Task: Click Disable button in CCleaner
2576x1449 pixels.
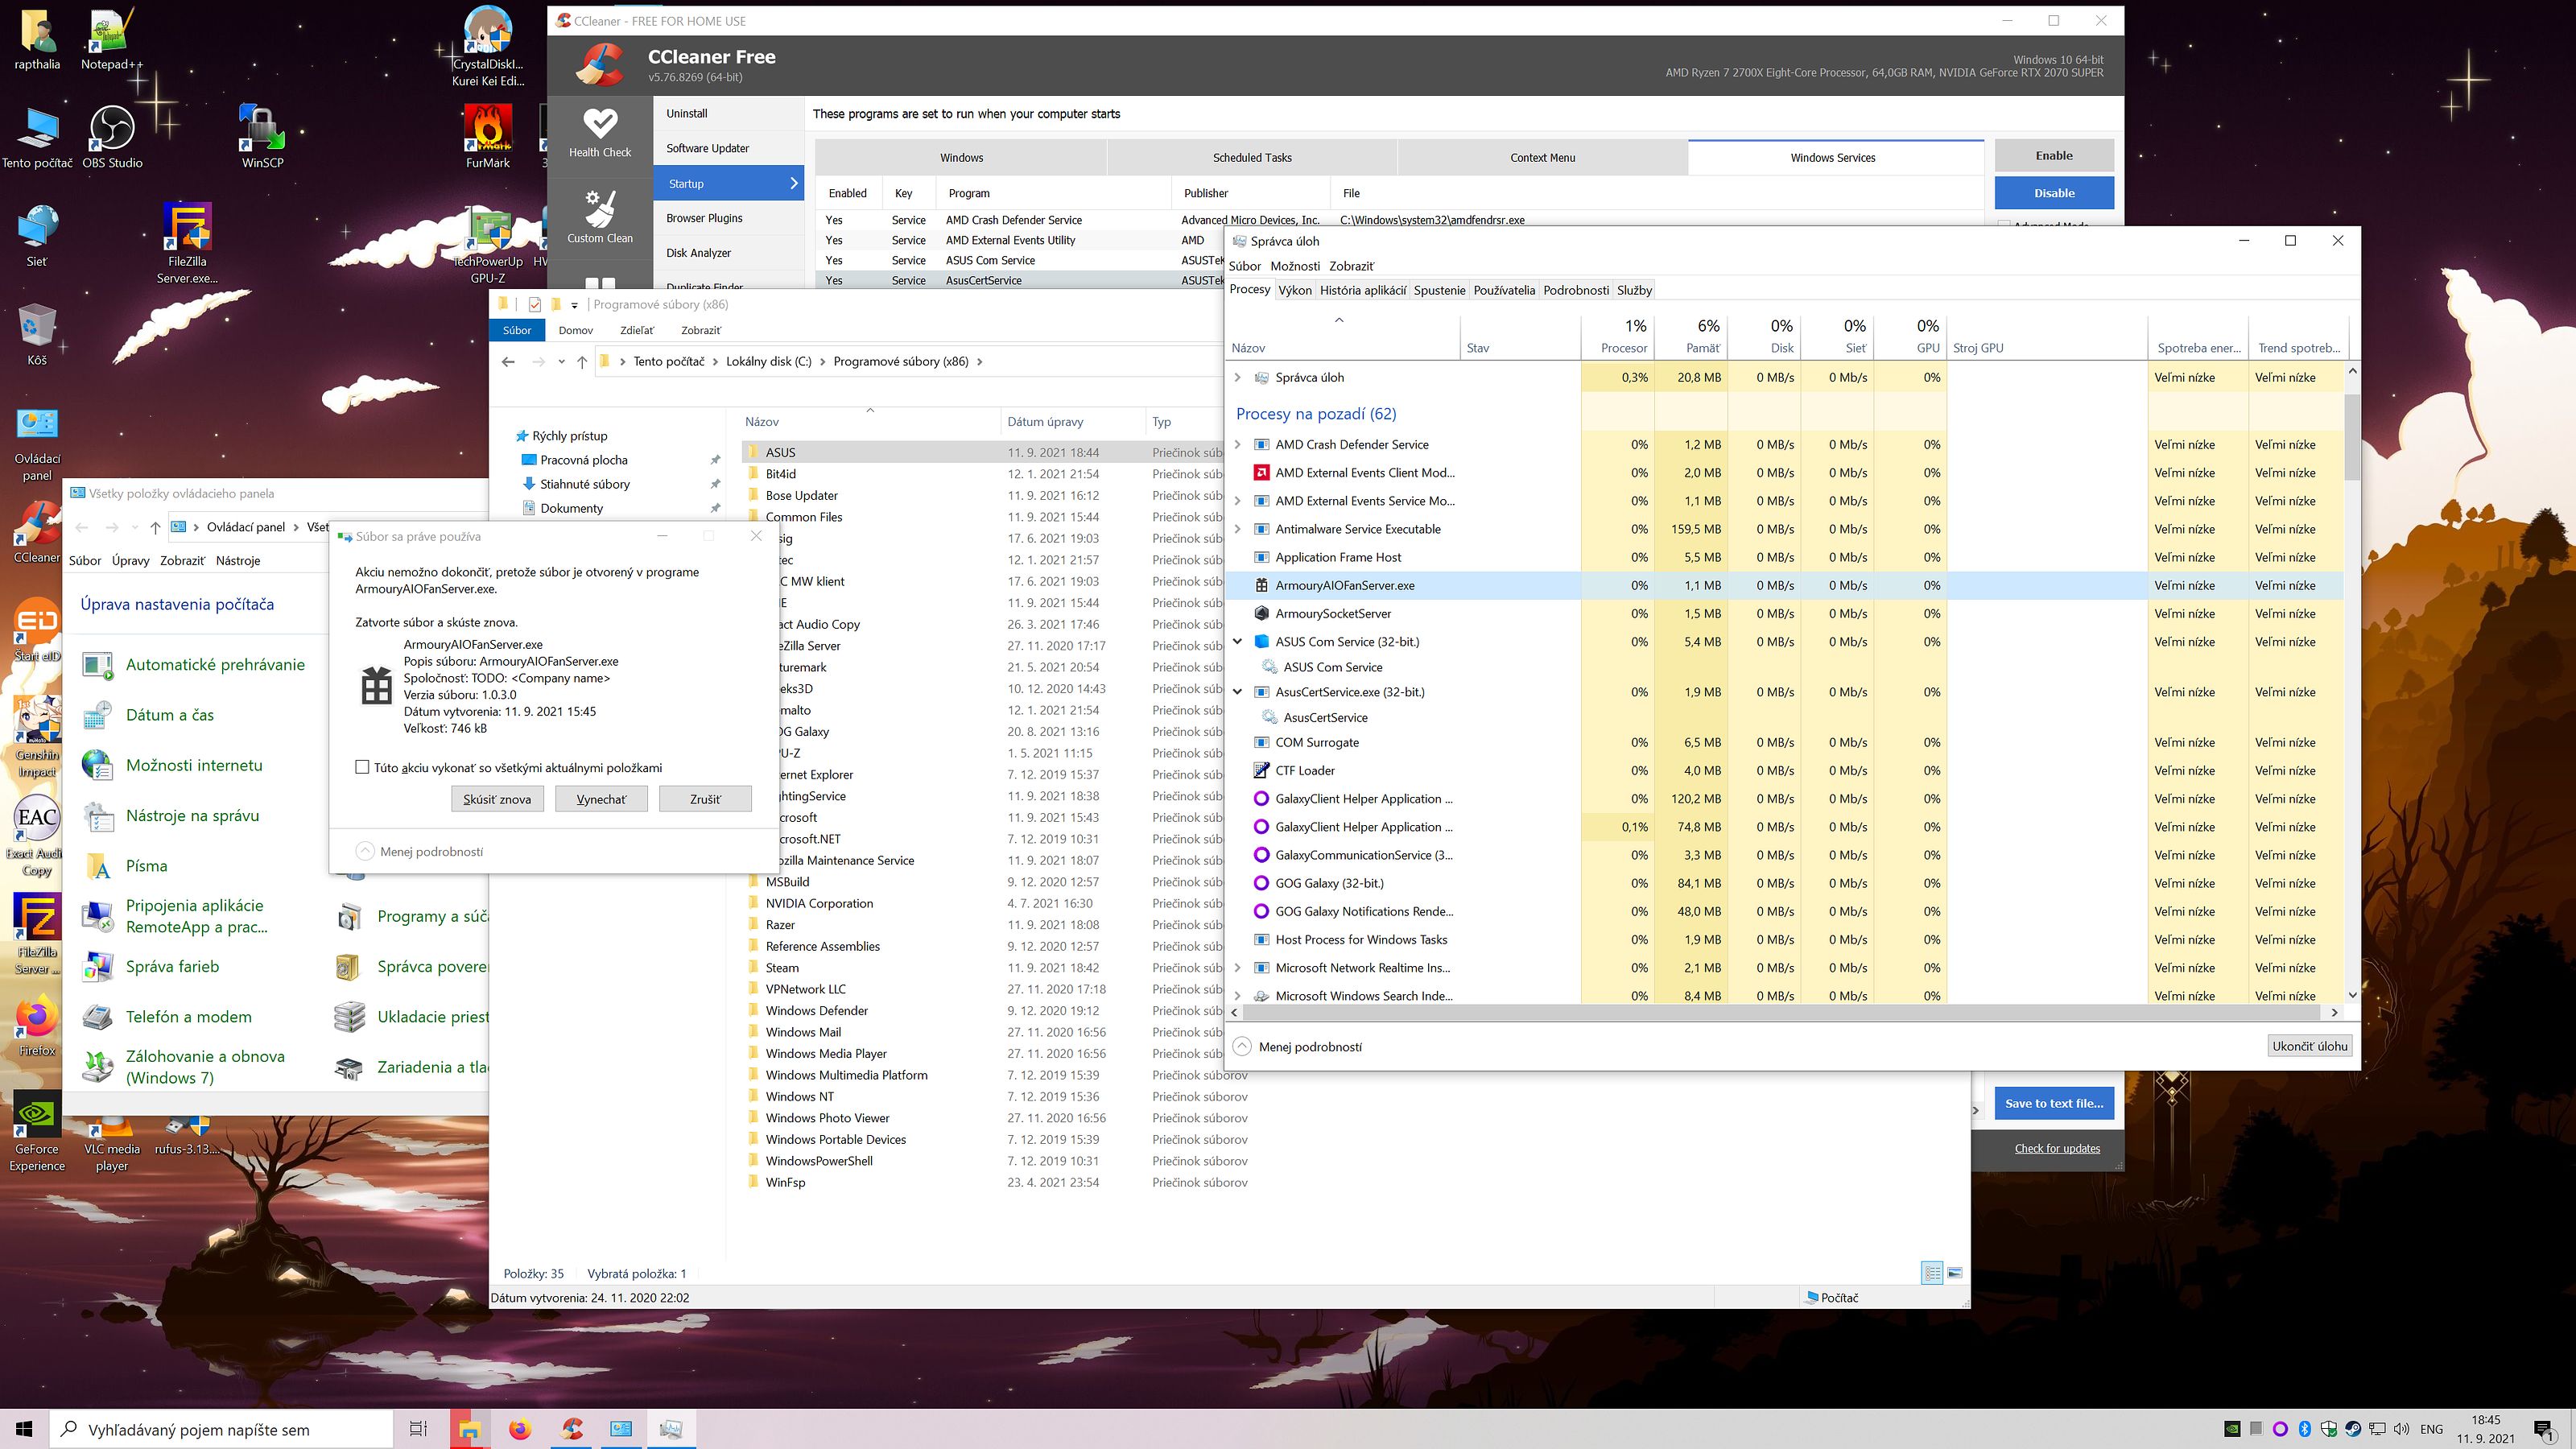Action: coord(2054,193)
